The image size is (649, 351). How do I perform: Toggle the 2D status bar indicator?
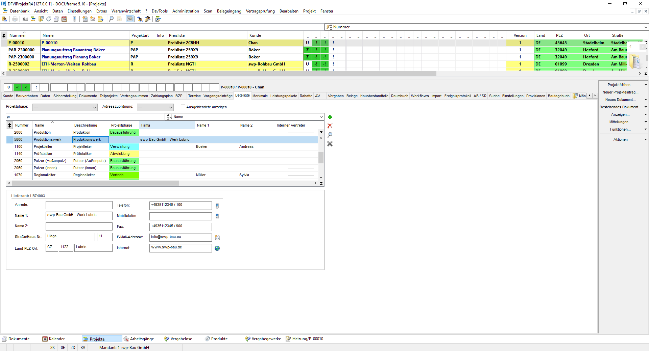pyautogui.click(x=73, y=348)
